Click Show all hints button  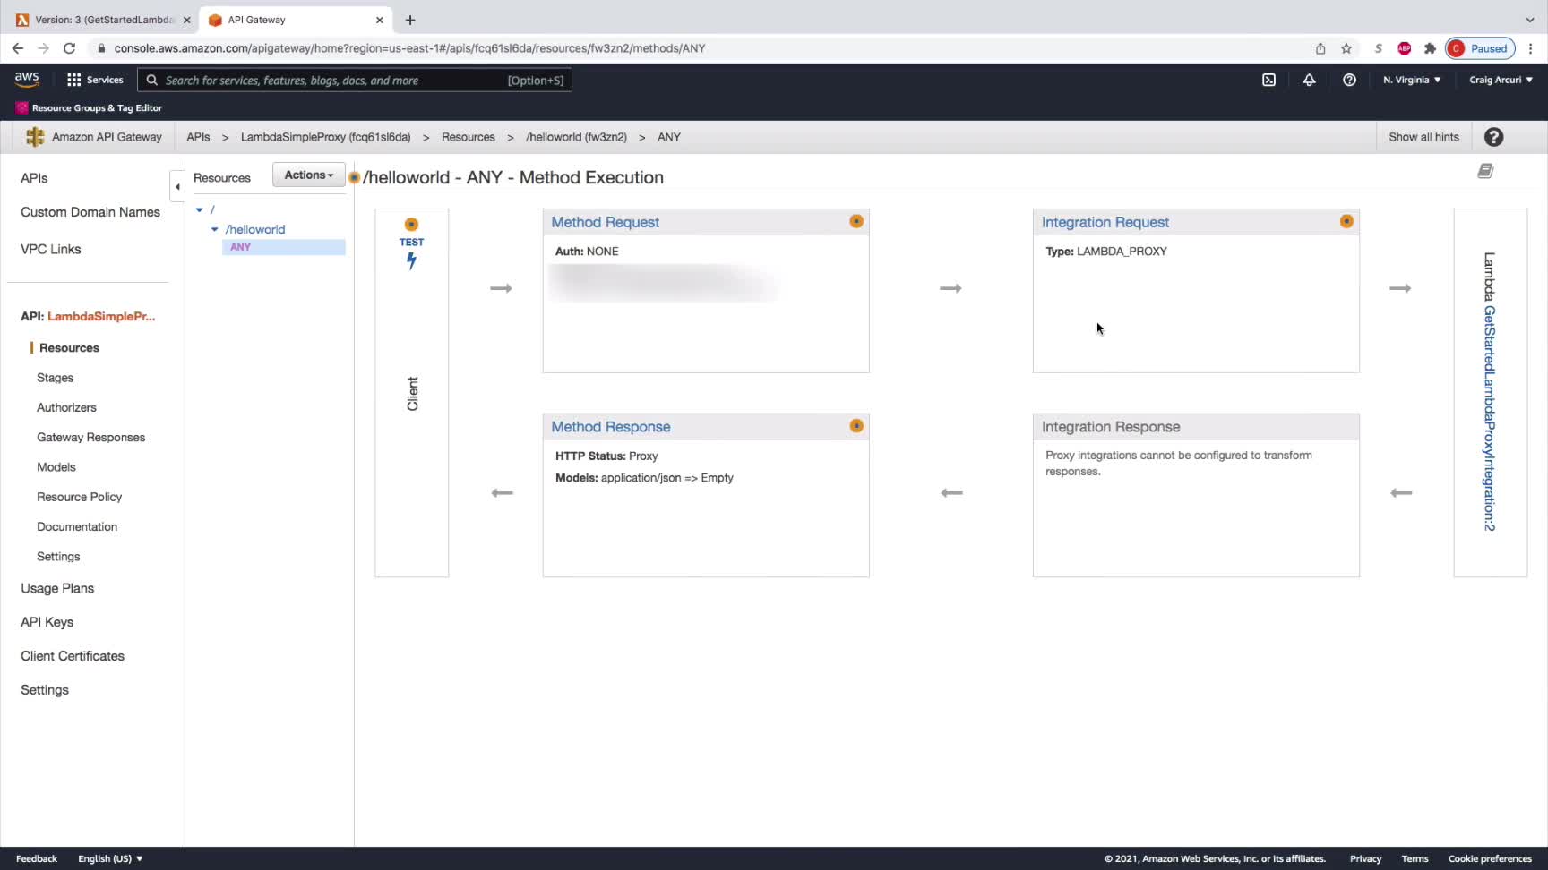(1423, 137)
